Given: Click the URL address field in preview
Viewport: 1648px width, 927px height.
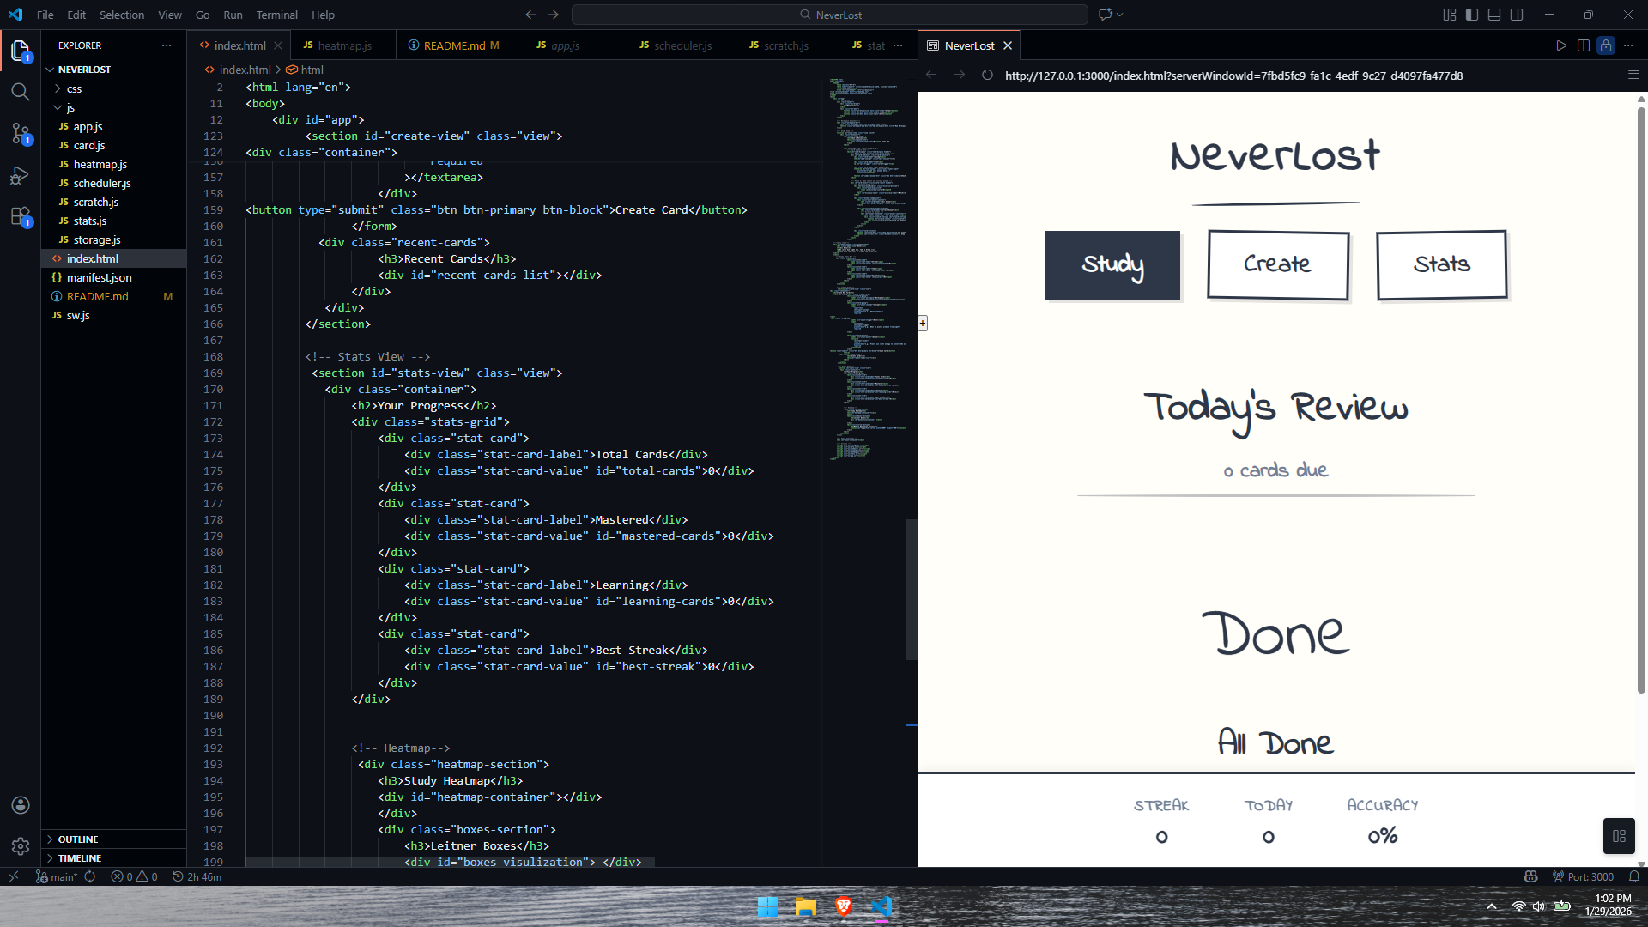Looking at the screenshot, I should click(x=1233, y=76).
